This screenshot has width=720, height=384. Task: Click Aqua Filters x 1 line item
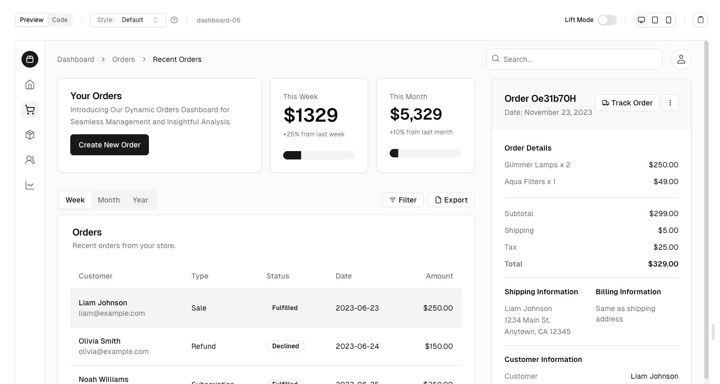(x=530, y=182)
